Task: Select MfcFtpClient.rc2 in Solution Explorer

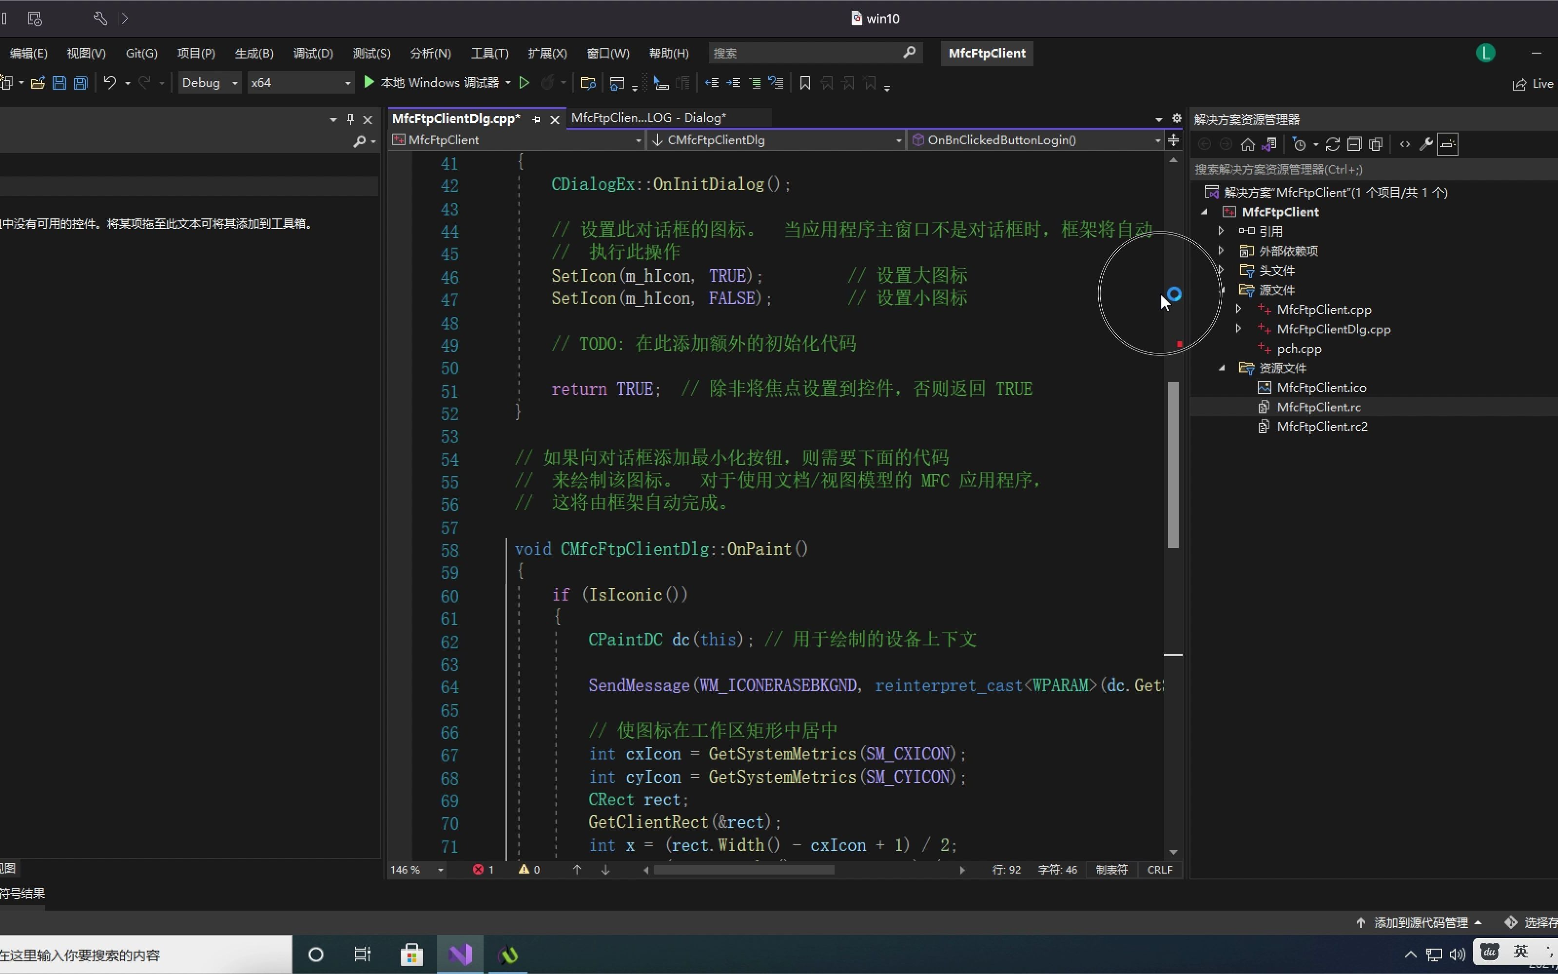Action: click(1322, 427)
